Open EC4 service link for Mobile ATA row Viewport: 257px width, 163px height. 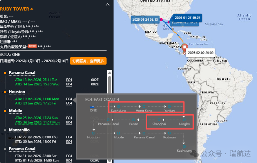69,118
